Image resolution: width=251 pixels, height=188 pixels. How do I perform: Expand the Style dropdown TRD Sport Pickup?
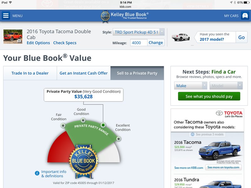tap(139, 32)
